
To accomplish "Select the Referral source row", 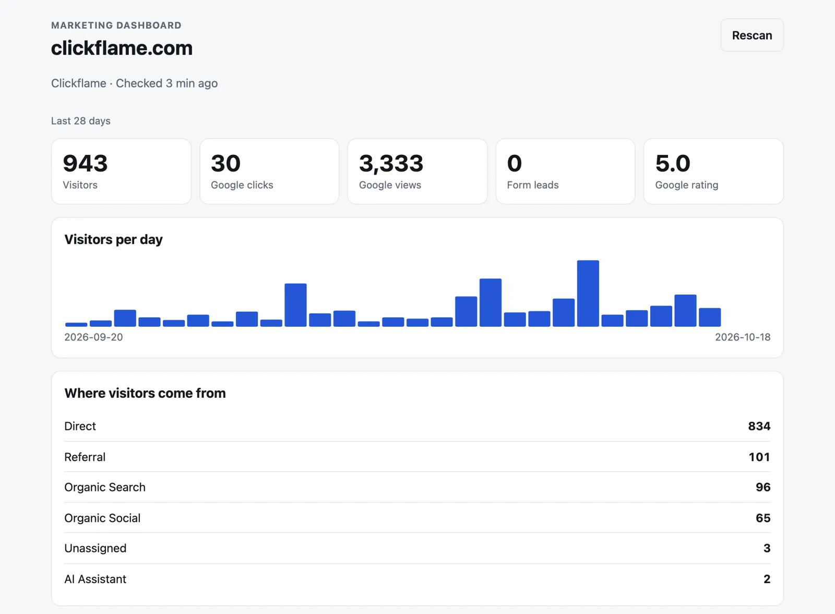I will (417, 457).
